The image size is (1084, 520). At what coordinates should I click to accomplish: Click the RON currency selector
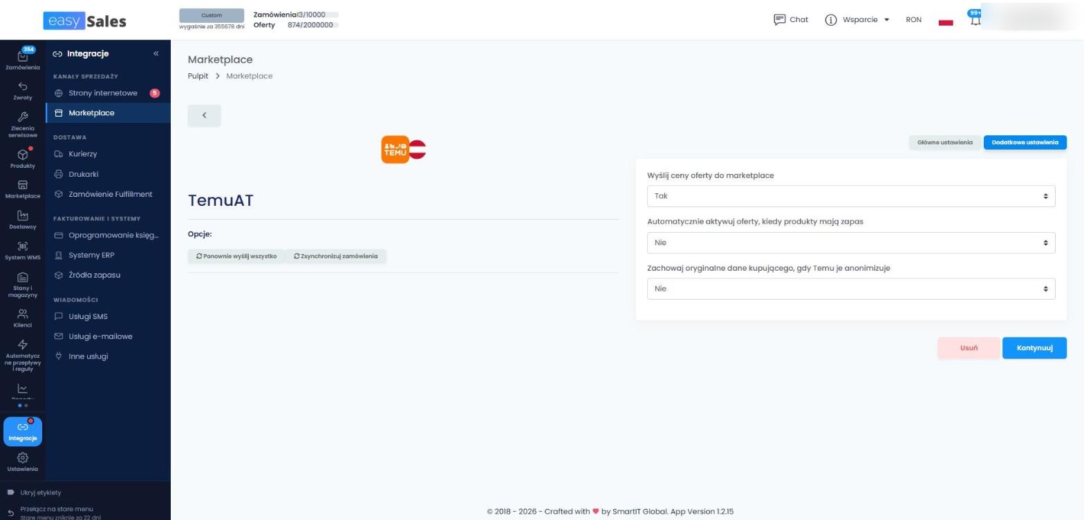point(913,19)
